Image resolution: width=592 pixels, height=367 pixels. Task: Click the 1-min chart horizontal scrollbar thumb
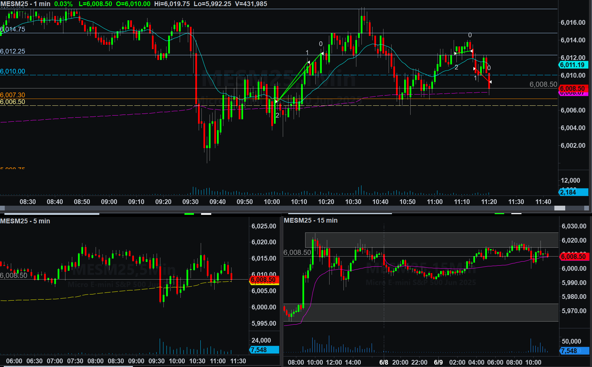[559, 208]
